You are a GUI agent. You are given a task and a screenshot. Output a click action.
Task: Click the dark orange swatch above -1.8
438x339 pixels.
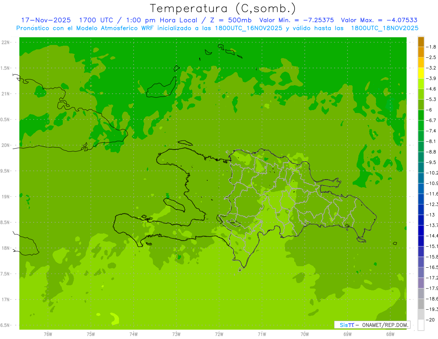pos(421,42)
